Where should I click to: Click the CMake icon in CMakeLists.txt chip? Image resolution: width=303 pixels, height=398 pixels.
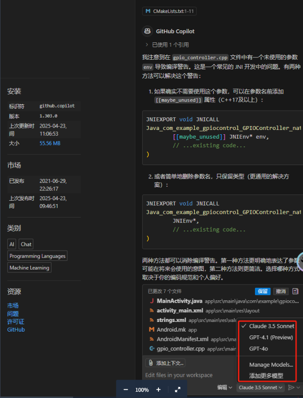tap(148, 11)
